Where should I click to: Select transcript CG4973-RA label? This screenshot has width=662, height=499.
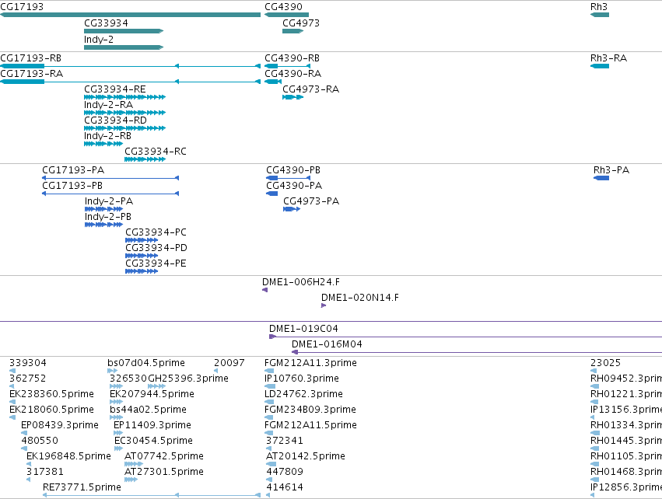[x=310, y=89]
